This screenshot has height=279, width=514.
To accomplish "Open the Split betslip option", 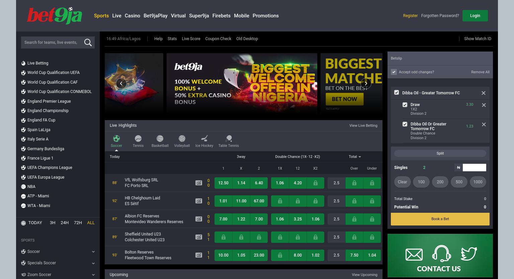I will pyautogui.click(x=440, y=153).
